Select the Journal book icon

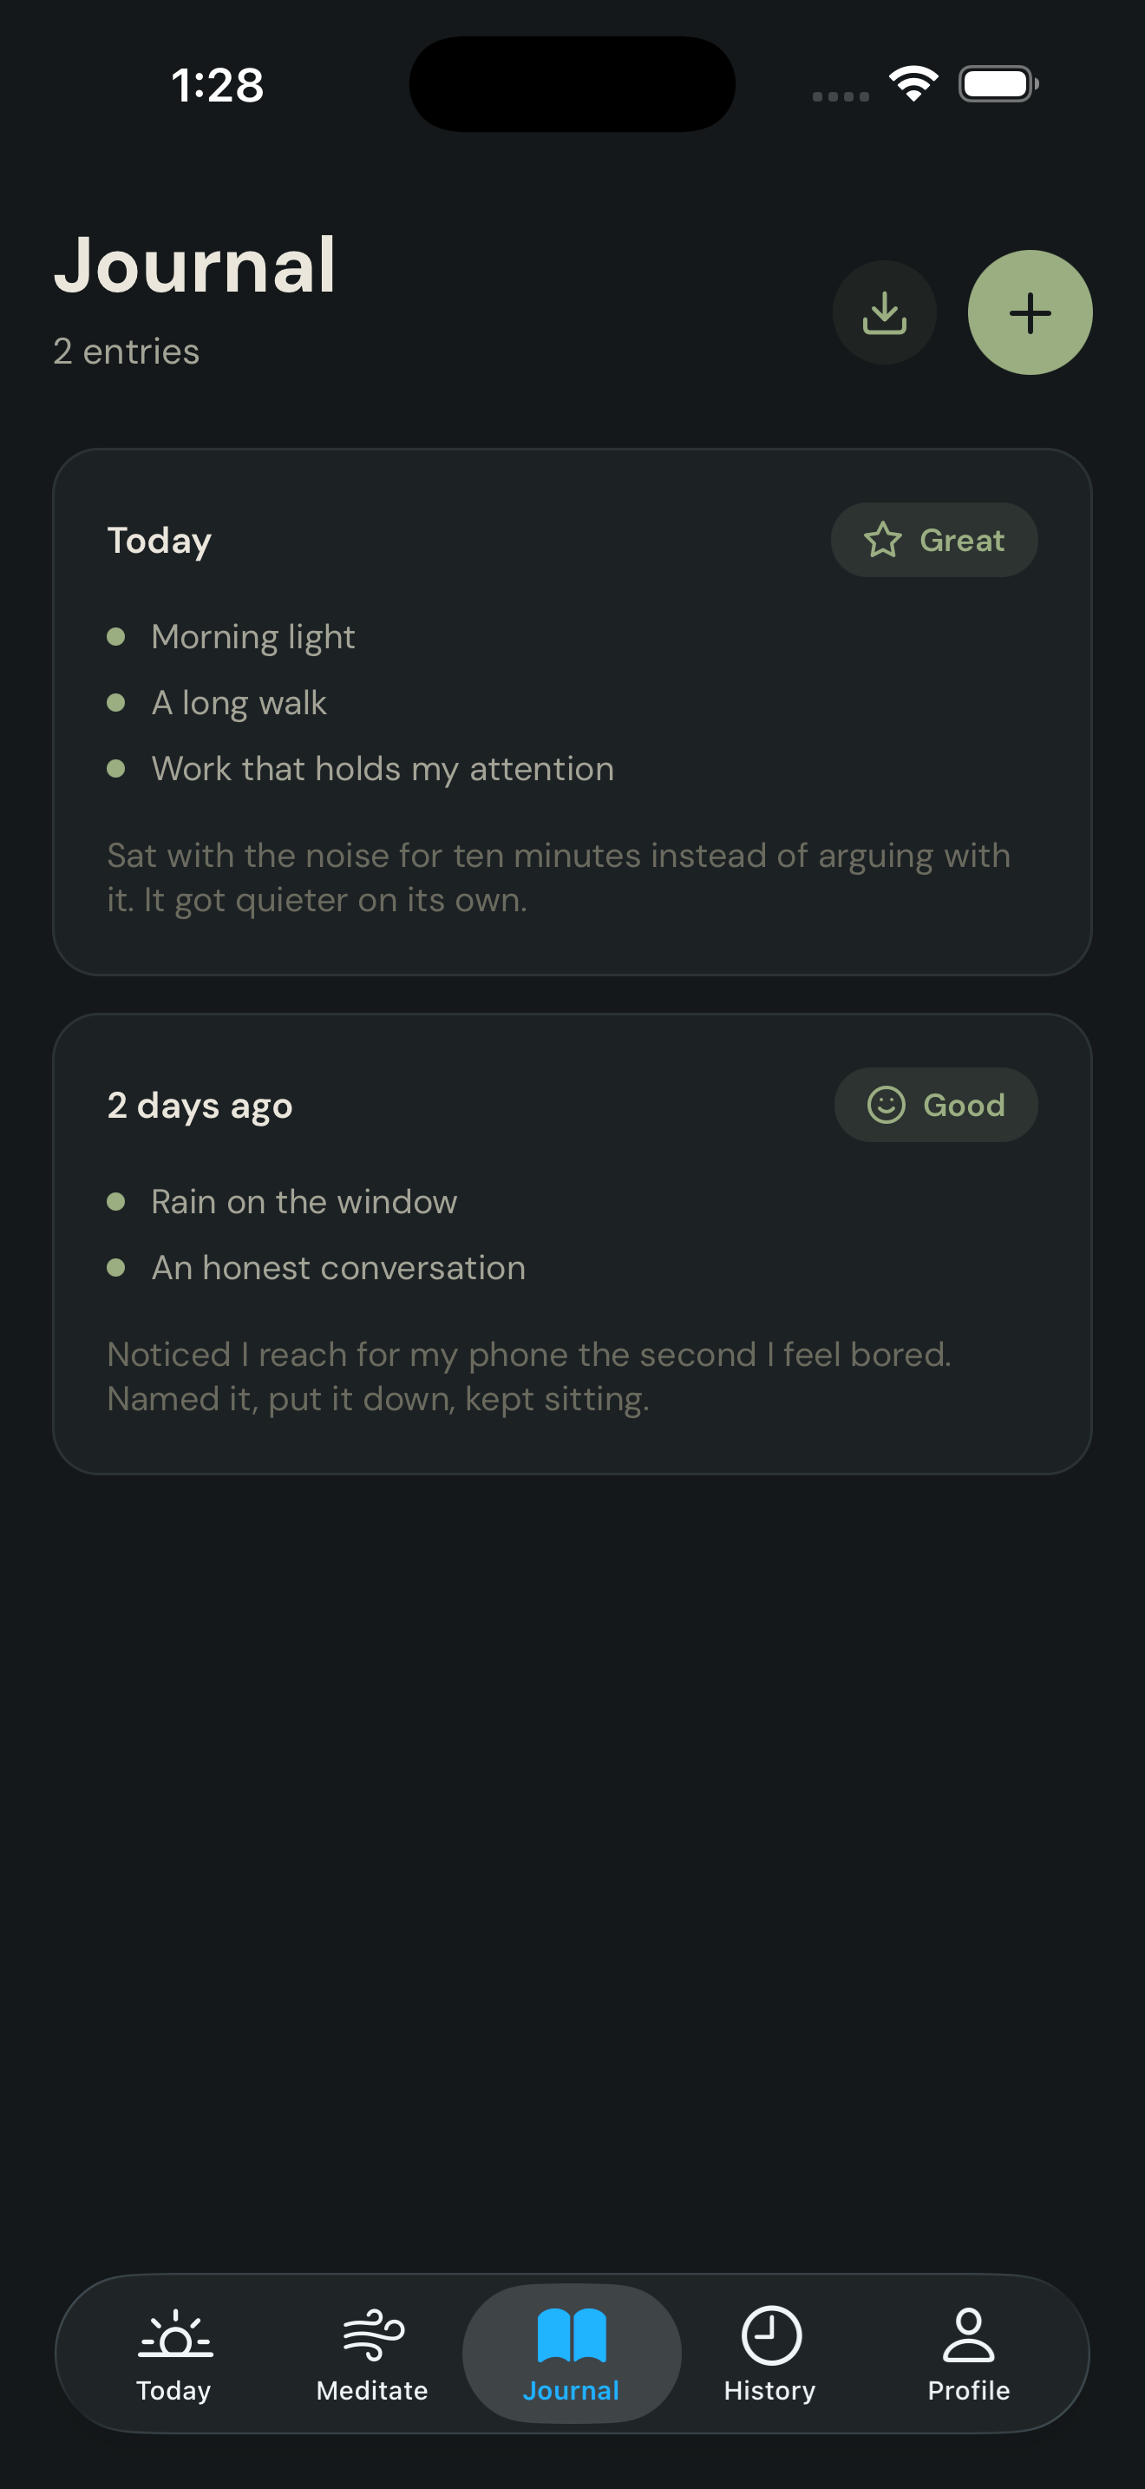point(572,2335)
